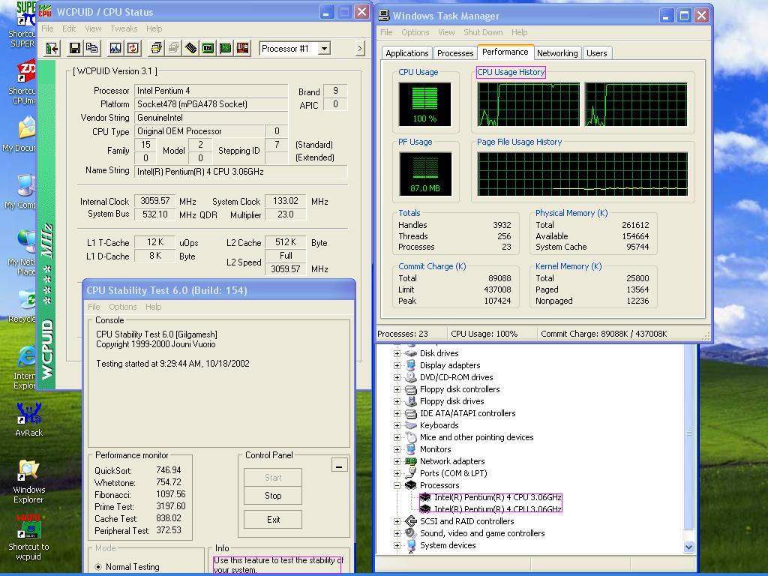Select the Normal Testing radio button

tap(98, 567)
